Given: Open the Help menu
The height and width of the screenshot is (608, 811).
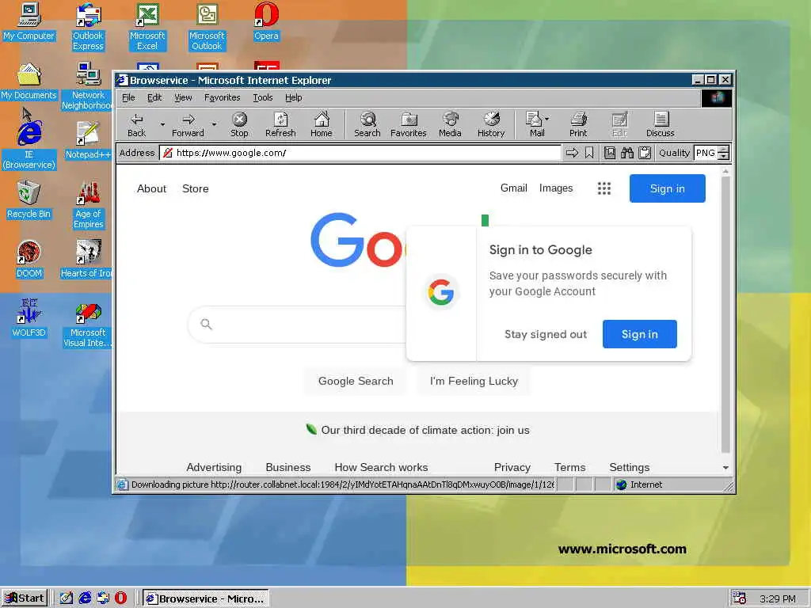Looking at the screenshot, I should pos(293,97).
